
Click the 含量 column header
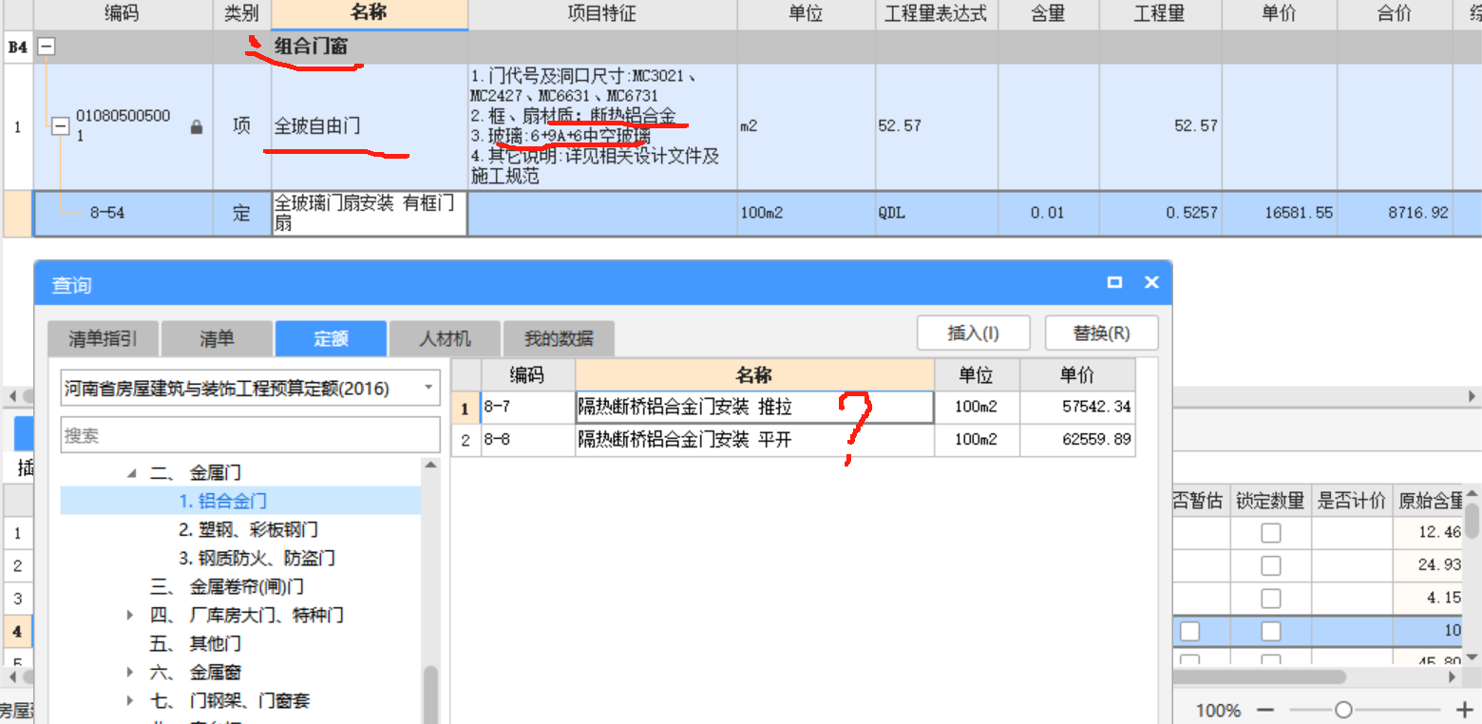pyautogui.click(x=1048, y=14)
